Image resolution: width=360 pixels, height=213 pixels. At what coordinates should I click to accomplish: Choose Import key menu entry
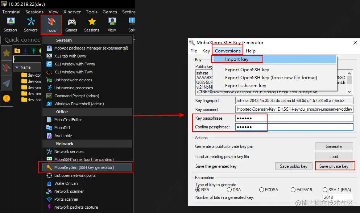tap(274, 59)
